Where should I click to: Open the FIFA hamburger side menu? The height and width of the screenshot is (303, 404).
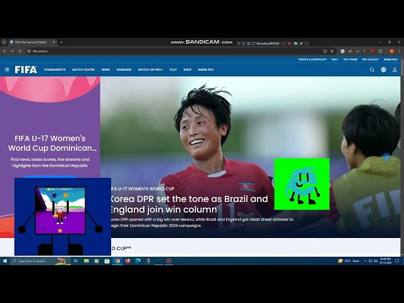7,69
